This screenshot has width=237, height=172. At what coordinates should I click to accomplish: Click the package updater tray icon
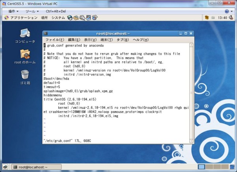point(207,18)
